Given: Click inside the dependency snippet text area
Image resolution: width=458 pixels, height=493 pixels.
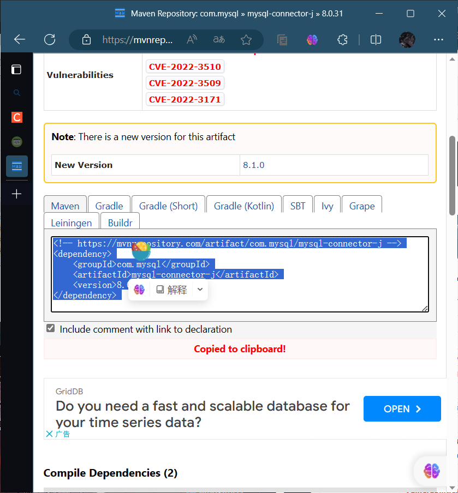Looking at the screenshot, I should (x=240, y=274).
